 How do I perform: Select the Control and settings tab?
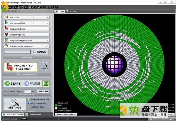tap(13, 114)
